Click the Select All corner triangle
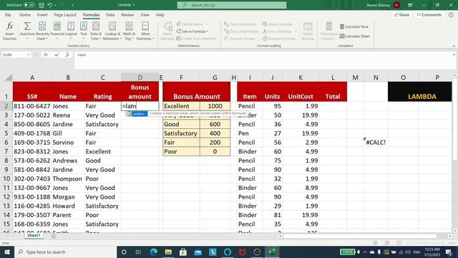 click(x=9, y=77)
